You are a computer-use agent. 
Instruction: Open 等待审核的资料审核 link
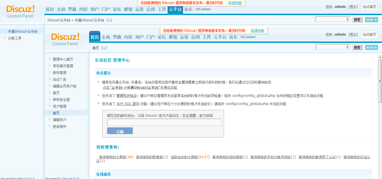click(x=227, y=157)
